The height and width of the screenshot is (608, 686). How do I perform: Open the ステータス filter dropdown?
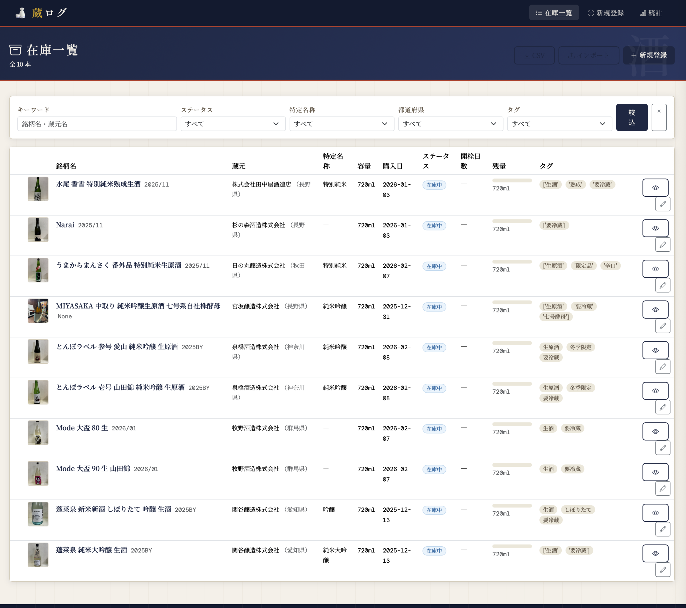233,124
